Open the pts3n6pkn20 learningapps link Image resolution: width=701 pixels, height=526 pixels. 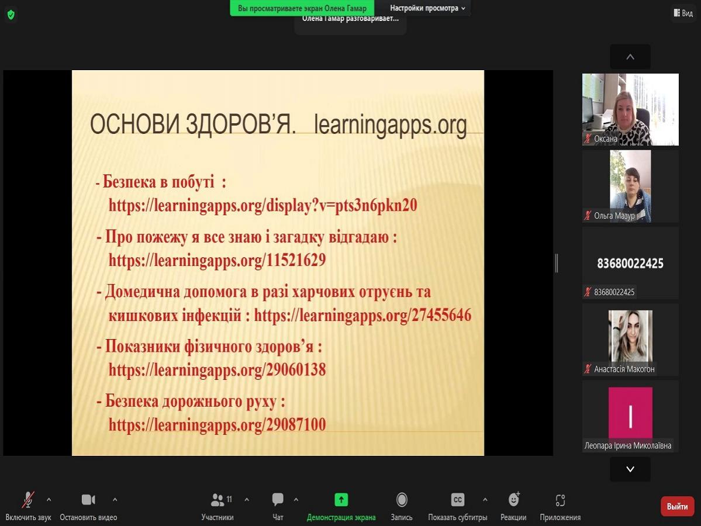pos(263,206)
